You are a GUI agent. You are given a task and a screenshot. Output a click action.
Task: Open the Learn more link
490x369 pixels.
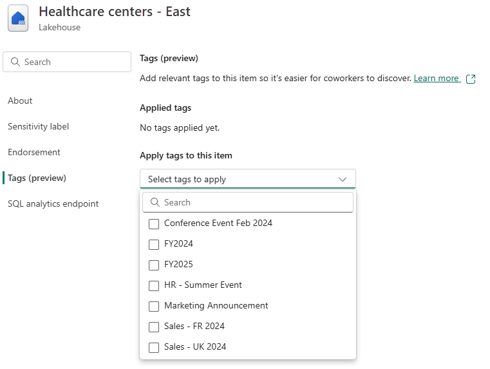(x=436, y=78)
